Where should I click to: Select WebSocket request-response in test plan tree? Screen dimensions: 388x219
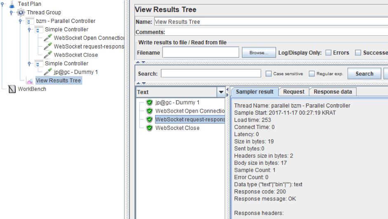(89, 46)
